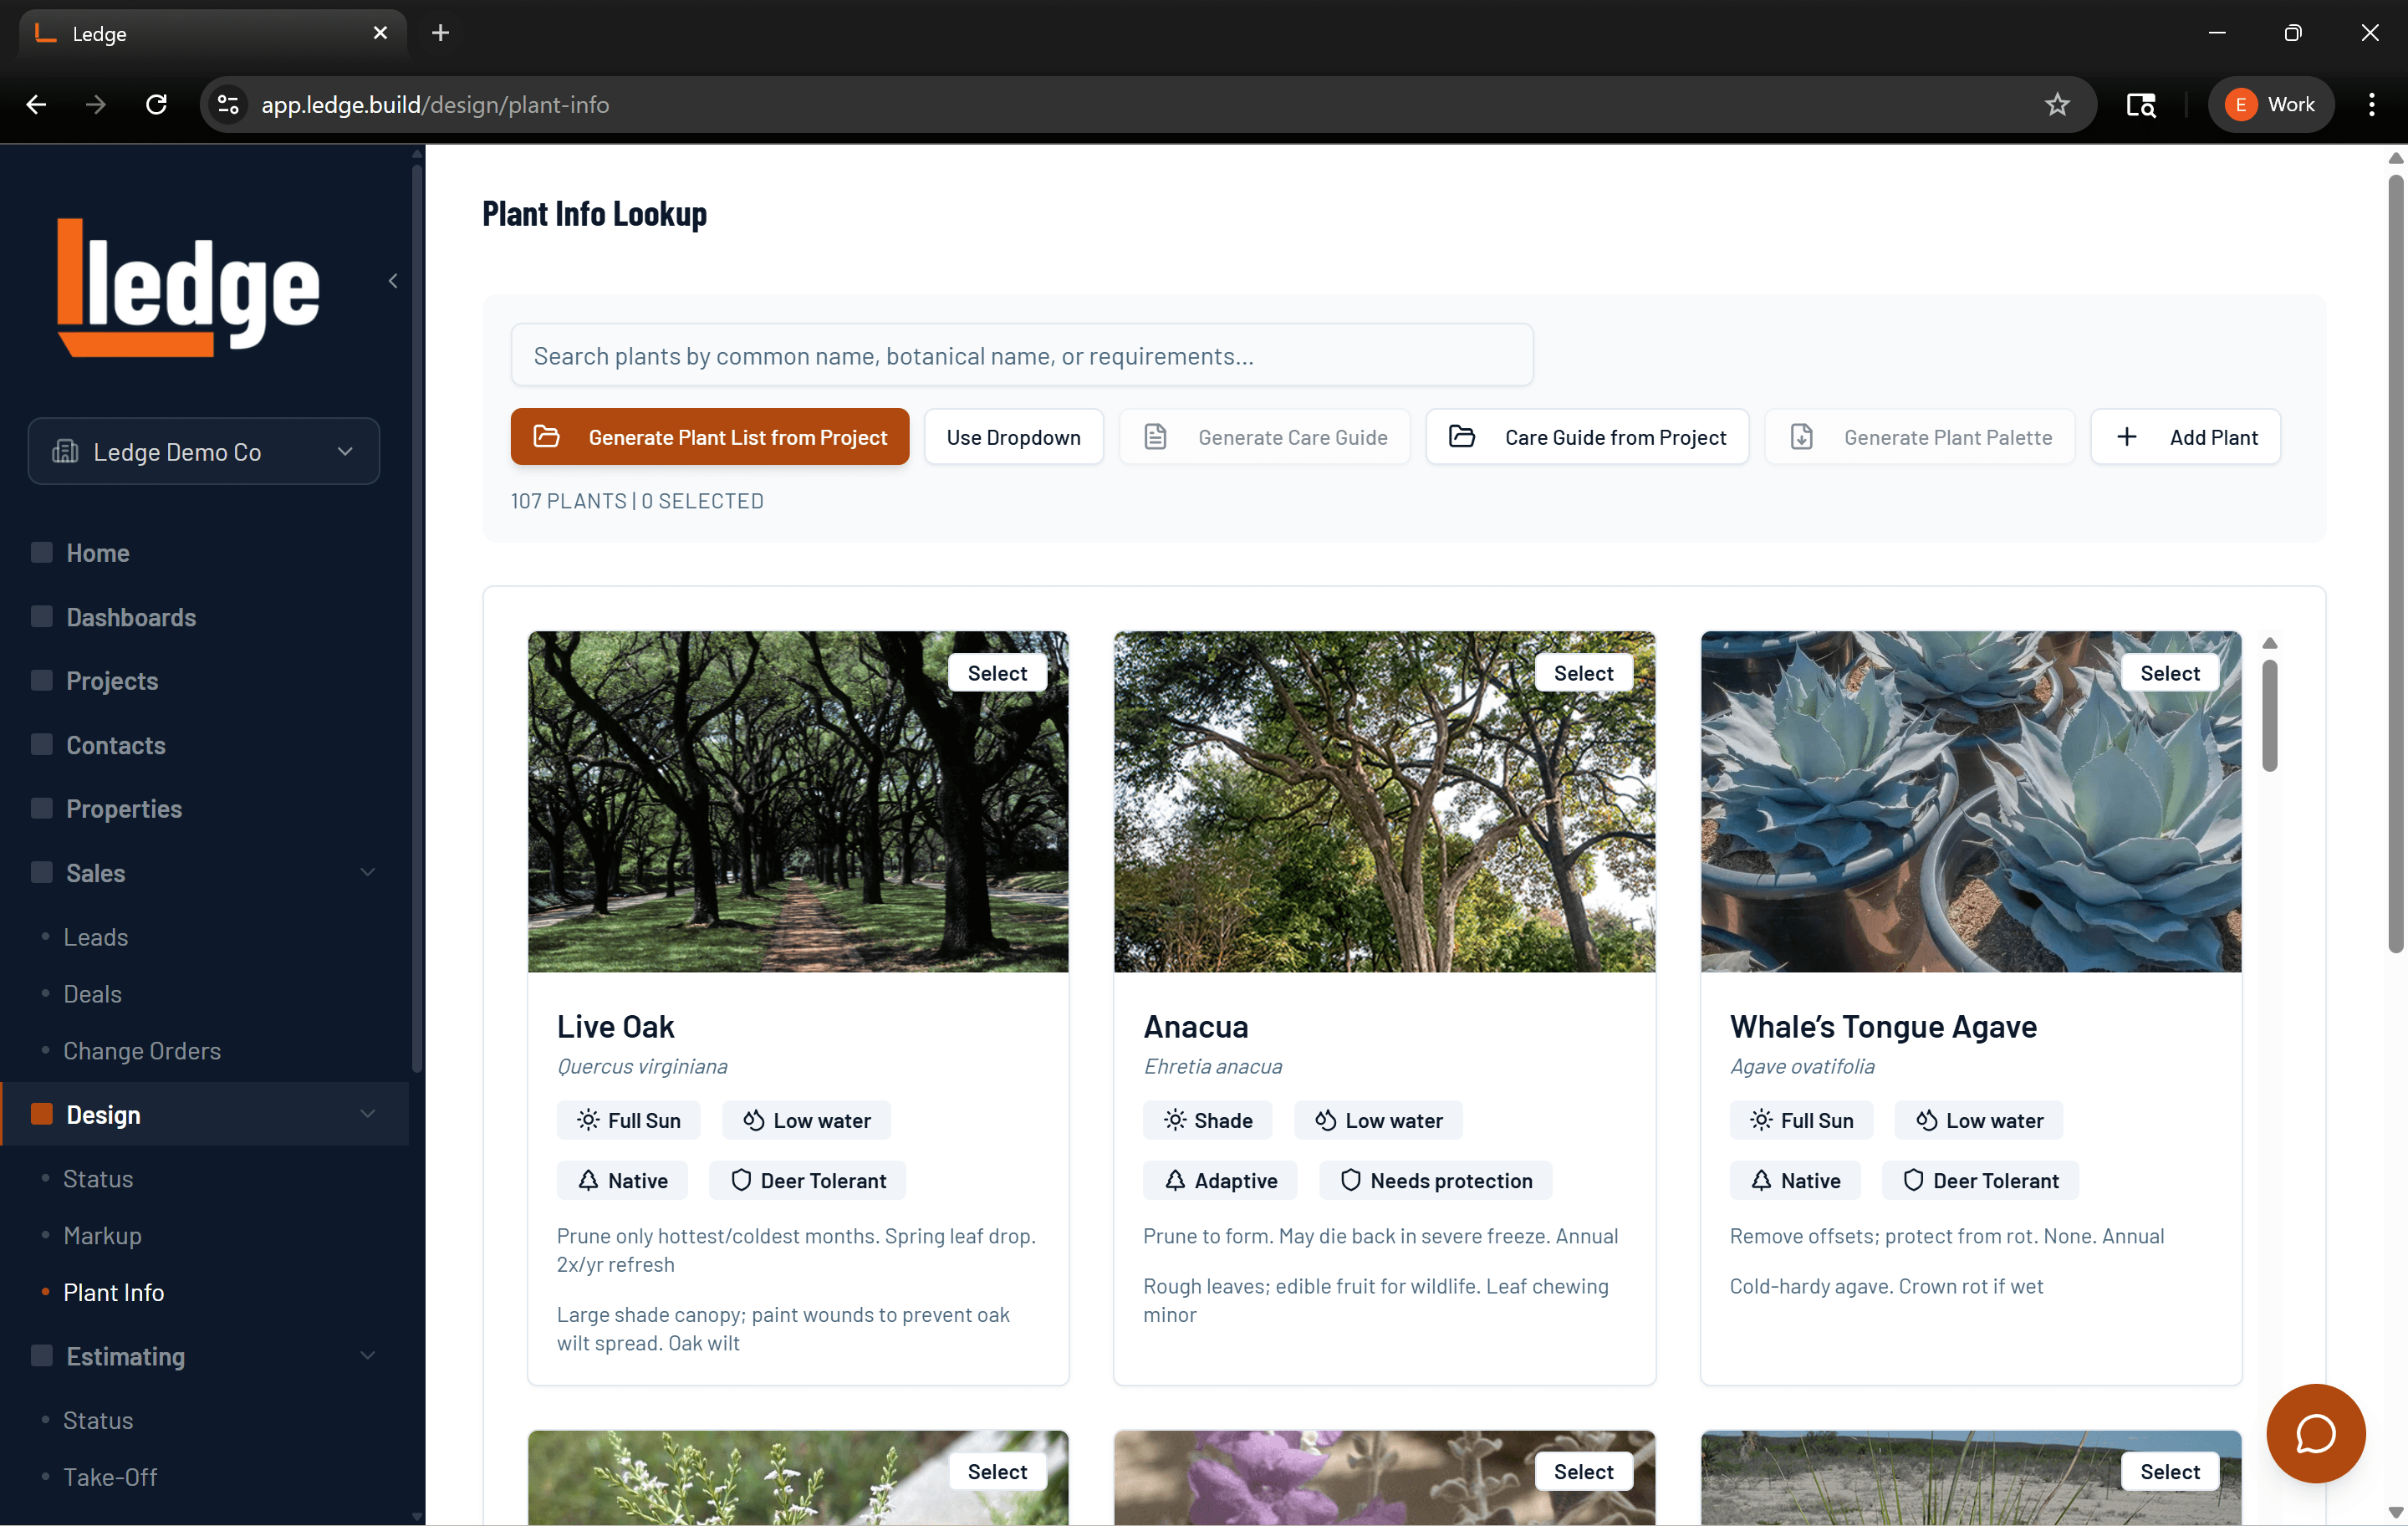2408x1526 pixels.
Task: Click the sidebar scrollbar thumb
Action: 417,620
